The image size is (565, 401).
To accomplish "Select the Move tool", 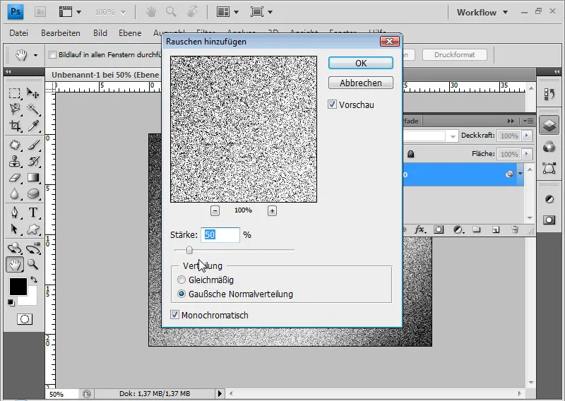I will (x=32, y=93).
